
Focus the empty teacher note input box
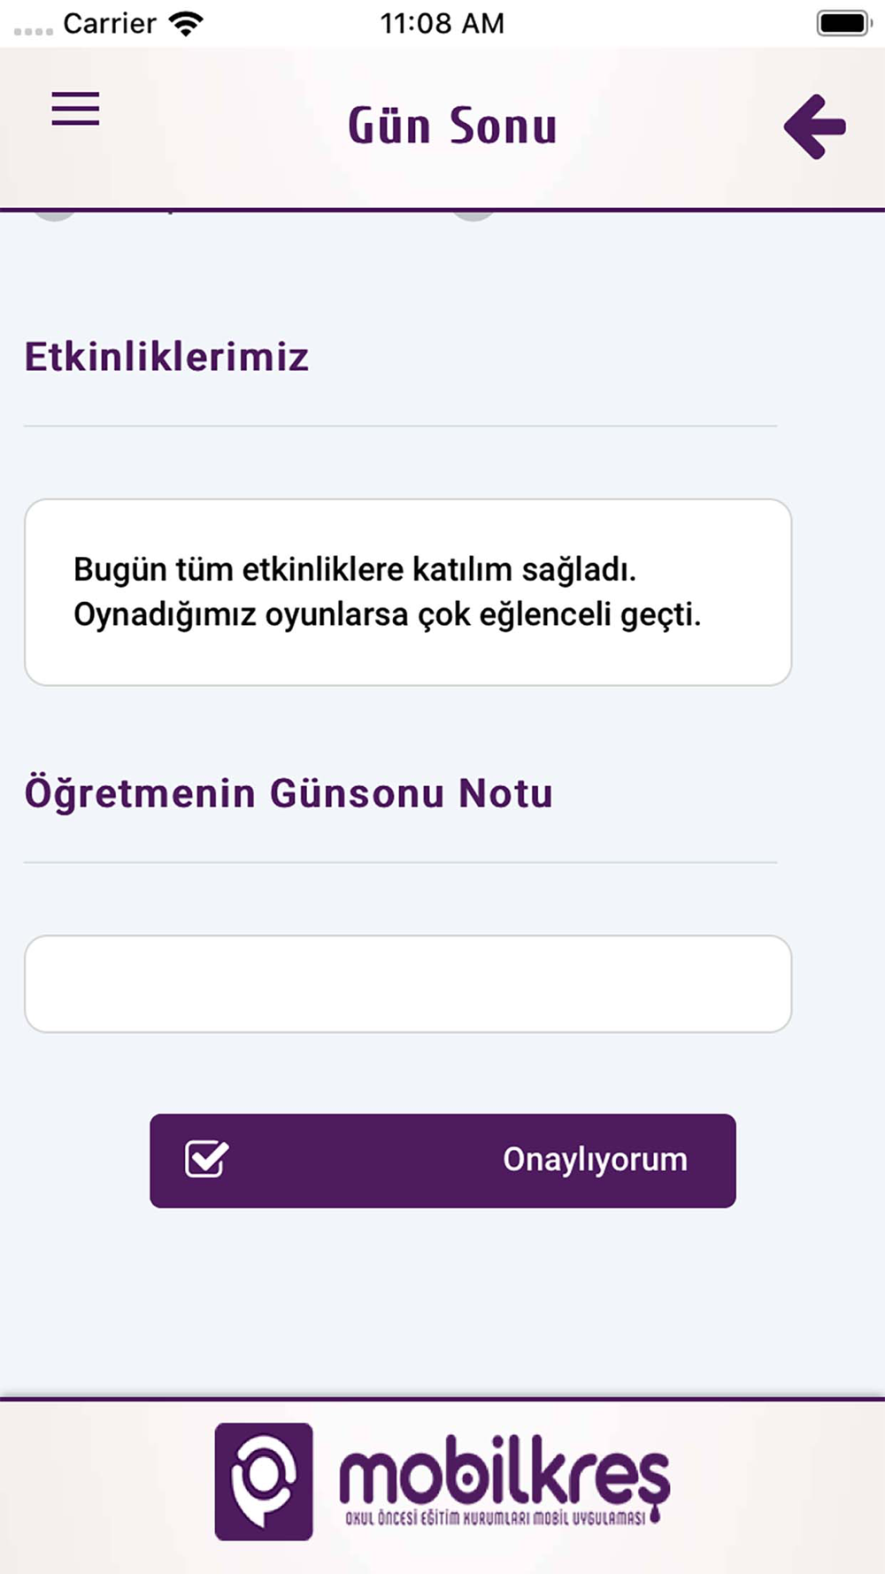(408, 984)
